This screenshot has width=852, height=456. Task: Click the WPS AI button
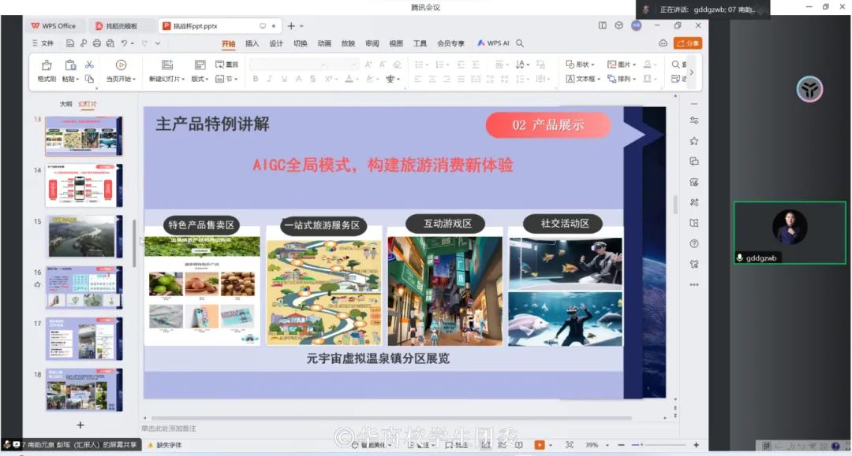click(493, 43)
